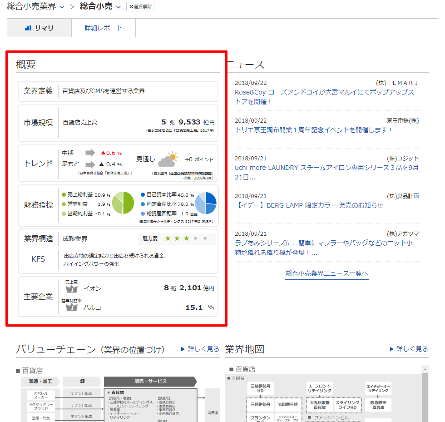Click the bar chart icon on サマリ tab

pos(28,28)
